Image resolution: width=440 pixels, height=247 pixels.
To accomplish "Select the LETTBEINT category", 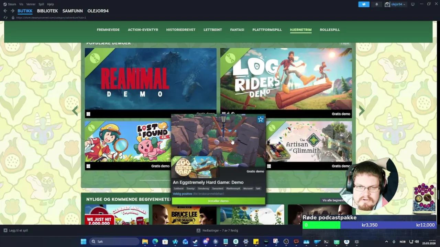I will [213, 30].
